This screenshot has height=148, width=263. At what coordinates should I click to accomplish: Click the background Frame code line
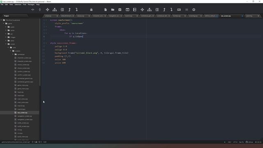pyautogui.click(x=91, y=53)
